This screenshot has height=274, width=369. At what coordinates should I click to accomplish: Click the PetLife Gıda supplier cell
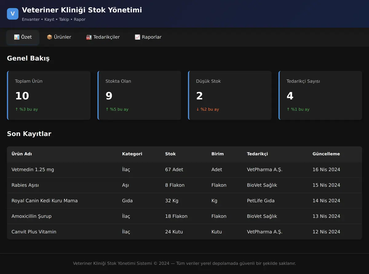(261, 201)
